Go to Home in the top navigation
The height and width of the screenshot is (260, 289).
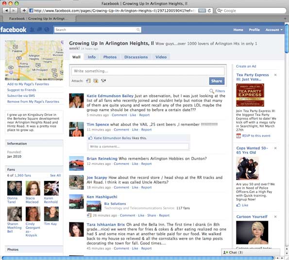(238, 30)
